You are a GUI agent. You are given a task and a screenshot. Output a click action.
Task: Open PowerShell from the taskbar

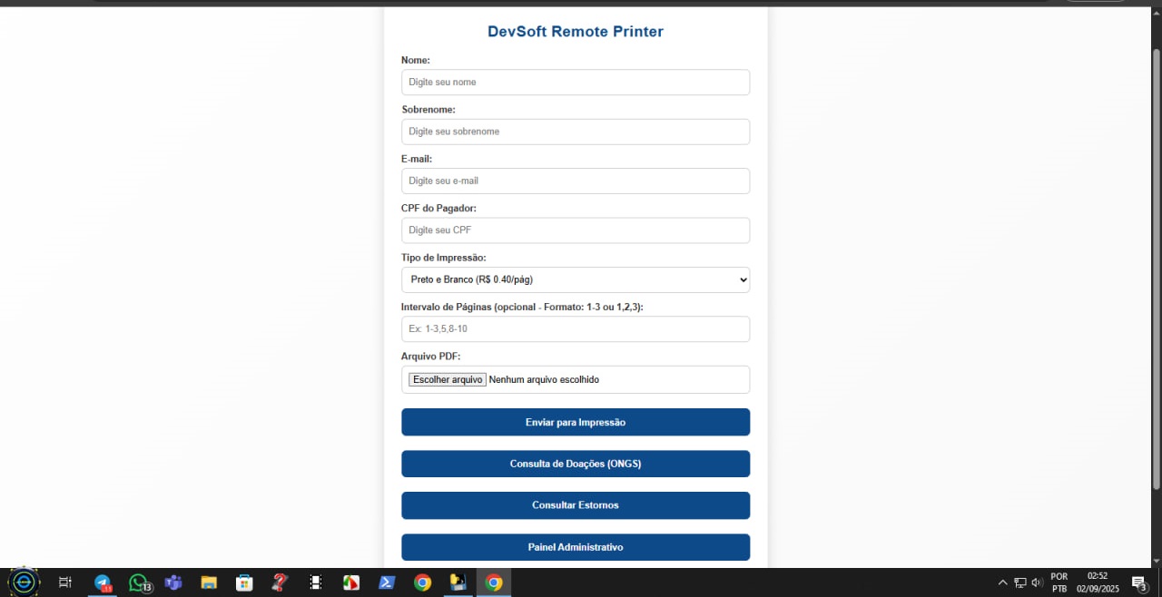pos(387,582)
